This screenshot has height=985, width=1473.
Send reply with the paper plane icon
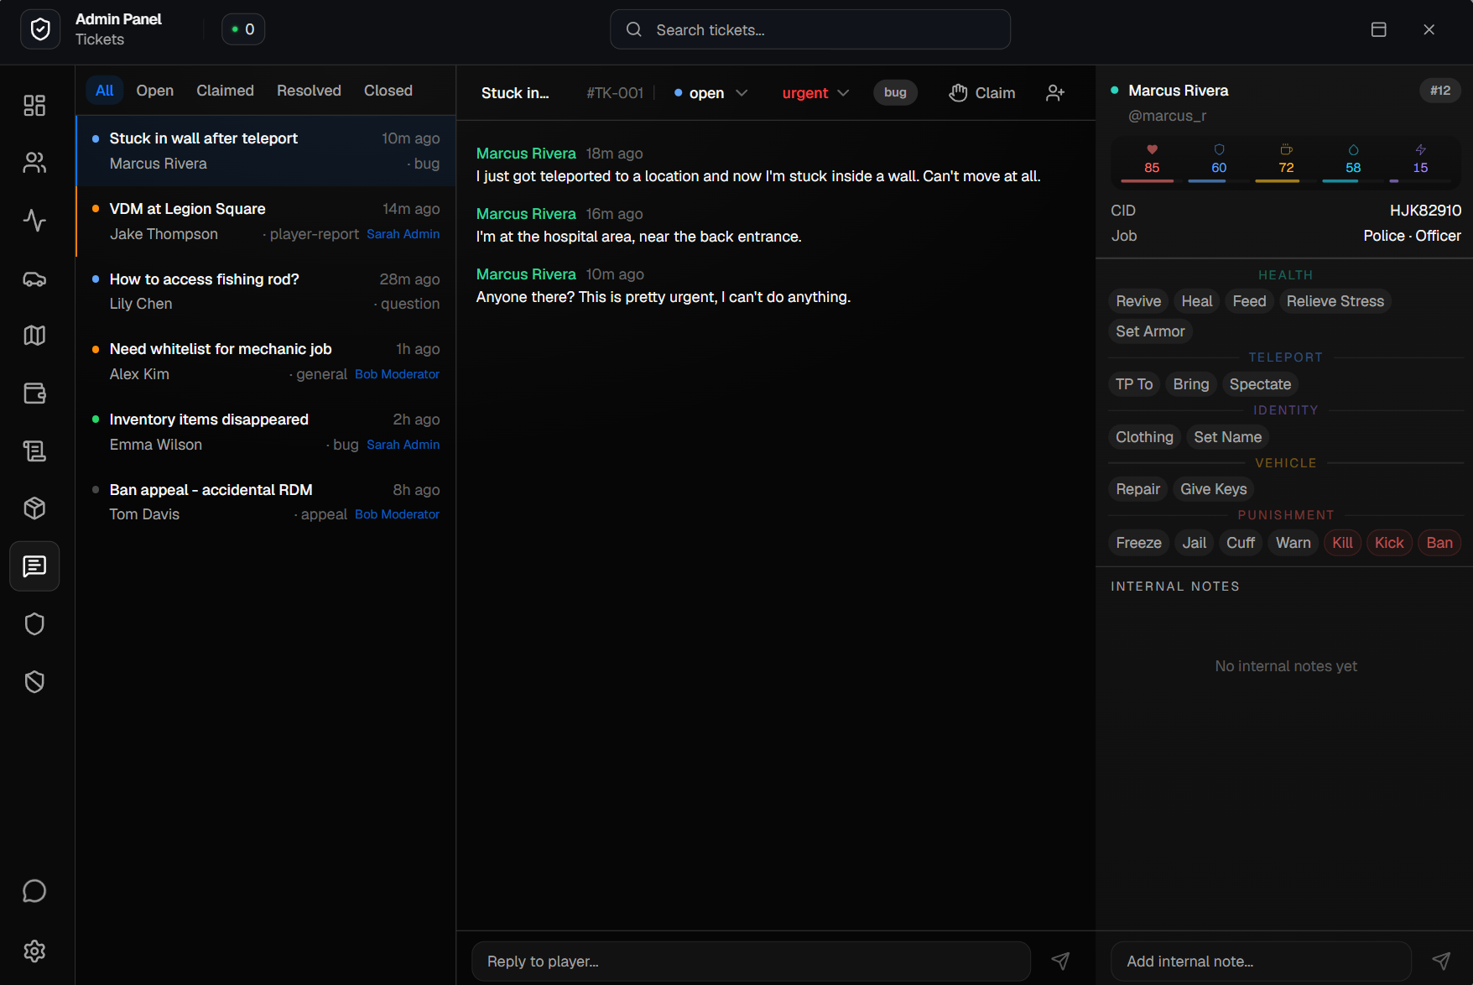point(1060,961)
